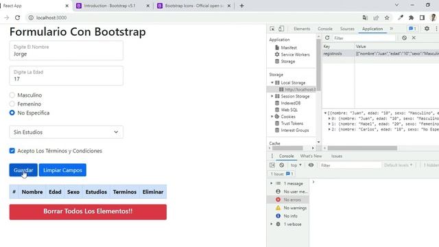Switch to the Sources DevTools tab

click(x=347, y=29)
